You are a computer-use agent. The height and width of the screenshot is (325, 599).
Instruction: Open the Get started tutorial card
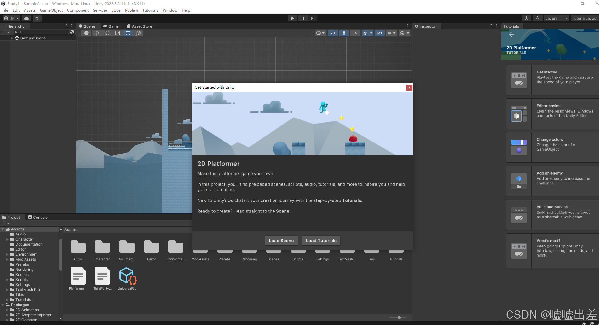552,80
